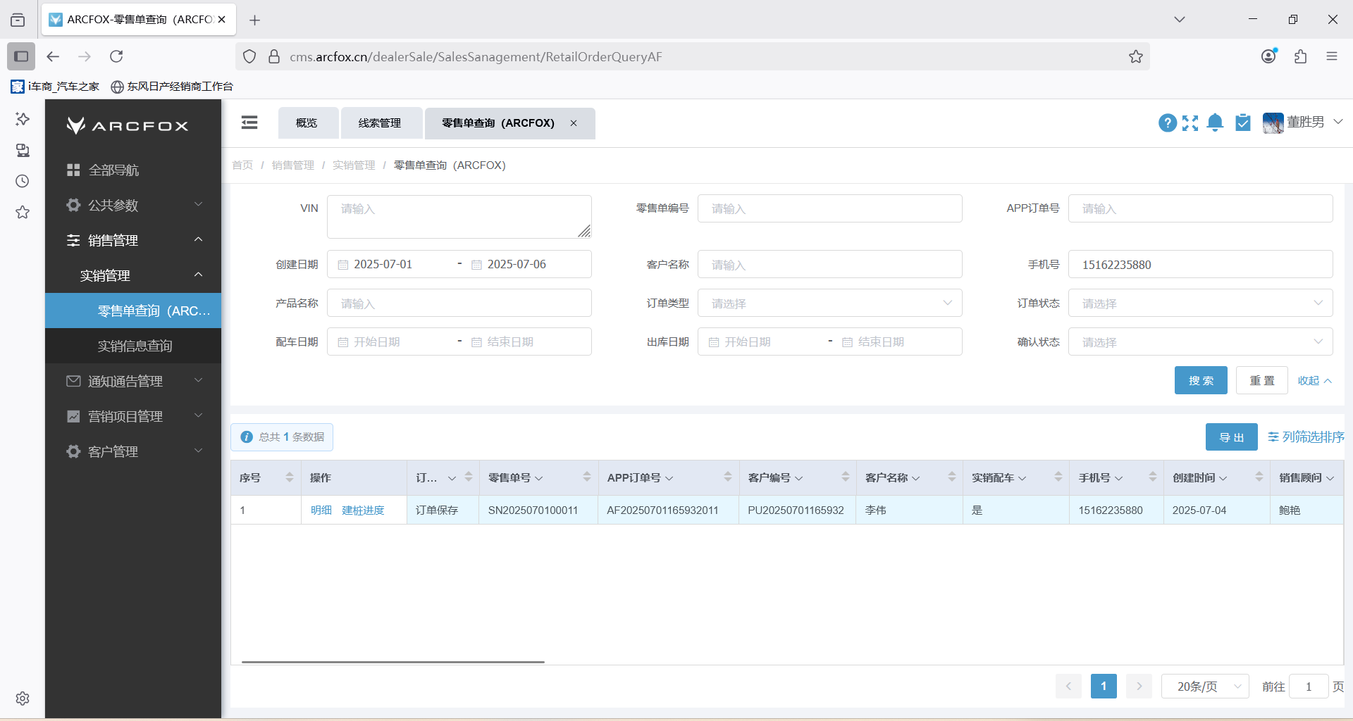
Task: Open 全部导航 in sidebar
Action: tap(133, 170)
